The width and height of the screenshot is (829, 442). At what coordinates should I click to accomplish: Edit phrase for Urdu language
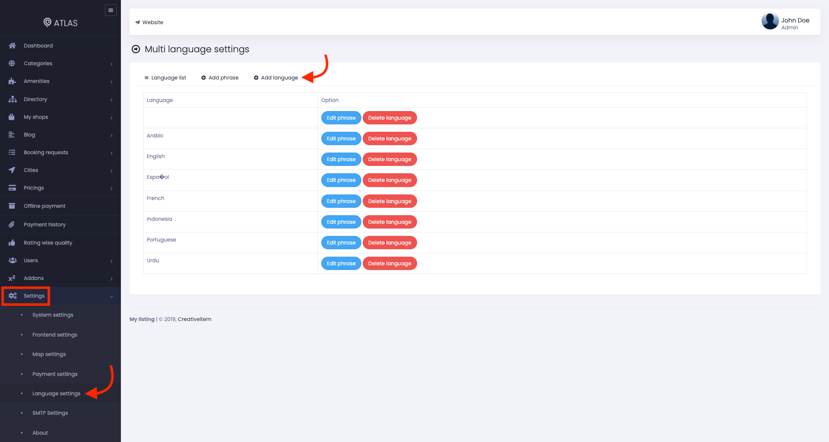click(341, 264)
